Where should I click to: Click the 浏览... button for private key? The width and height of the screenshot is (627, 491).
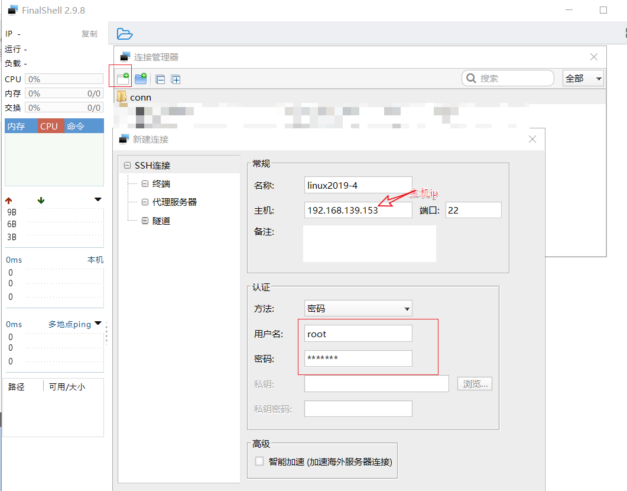point(475,384)
